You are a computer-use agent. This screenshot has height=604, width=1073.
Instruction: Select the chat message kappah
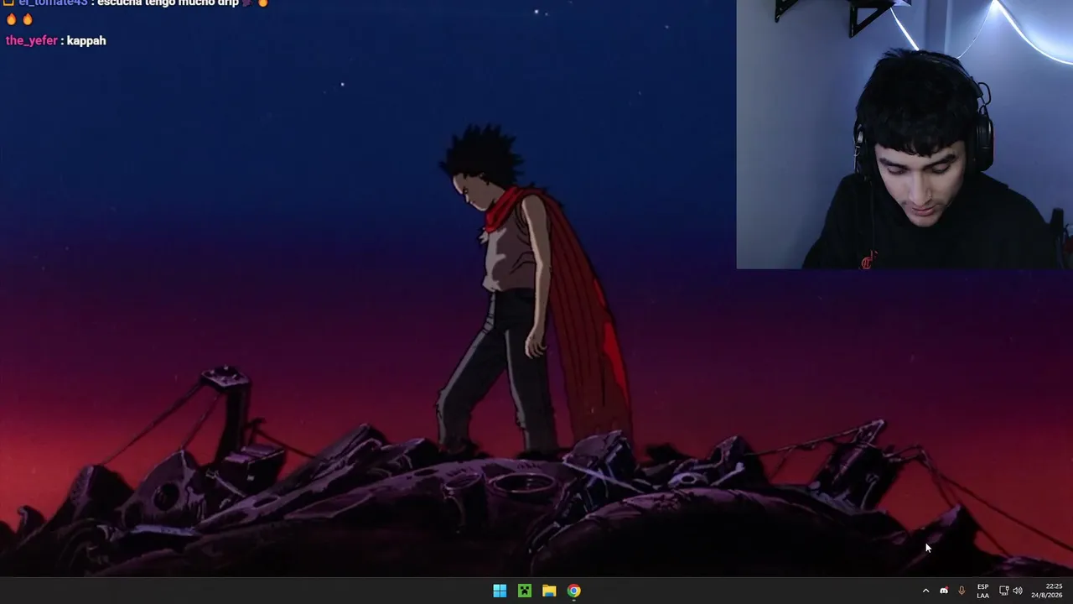point(86,40)
